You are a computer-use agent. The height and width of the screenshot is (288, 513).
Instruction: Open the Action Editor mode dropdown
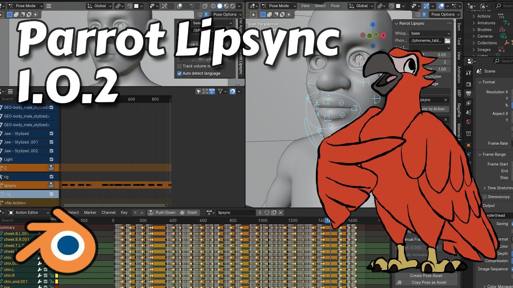coord(29,212)
